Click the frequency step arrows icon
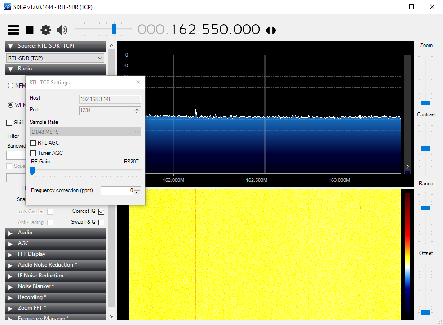Viewport: 443px width, 325px height. [x=271, y=30]
